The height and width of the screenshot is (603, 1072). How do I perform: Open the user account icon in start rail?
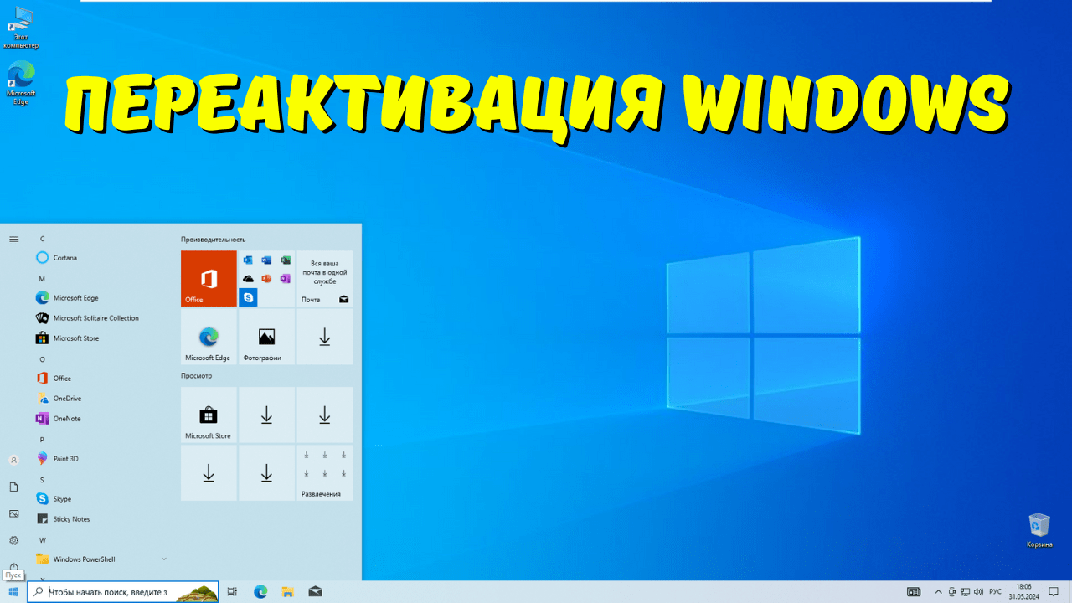click(x=13, y=460)
